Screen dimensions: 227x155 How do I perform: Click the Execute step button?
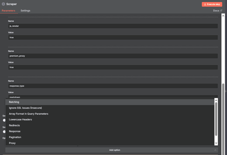pos(212,4)
